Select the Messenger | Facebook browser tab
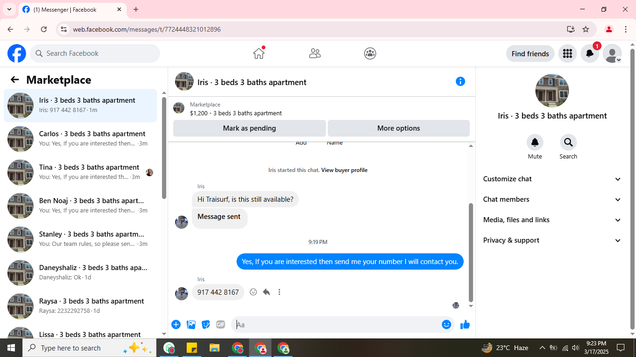The width and height of the screenshot is (636, 357). click(x=72, y=10)
